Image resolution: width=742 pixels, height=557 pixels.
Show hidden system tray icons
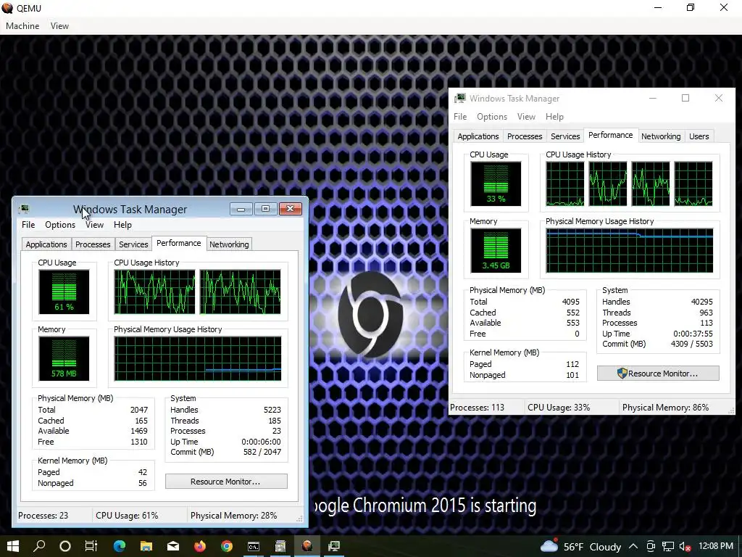tap(633, 547)
